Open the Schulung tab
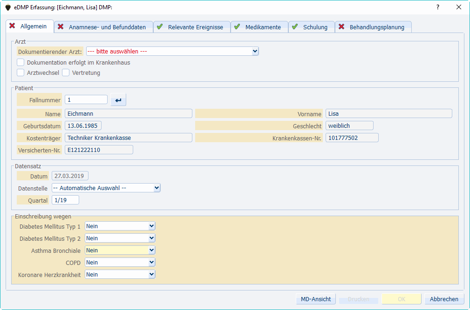Viewport: 470px width, 310px height. pyautogui.click(x=312, y=27)
